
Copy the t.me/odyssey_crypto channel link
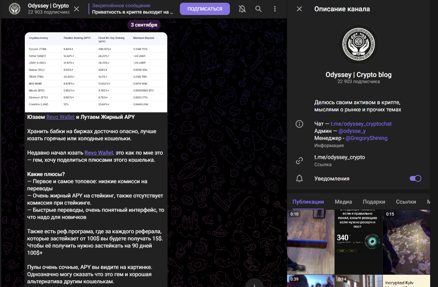click(340, 157)
